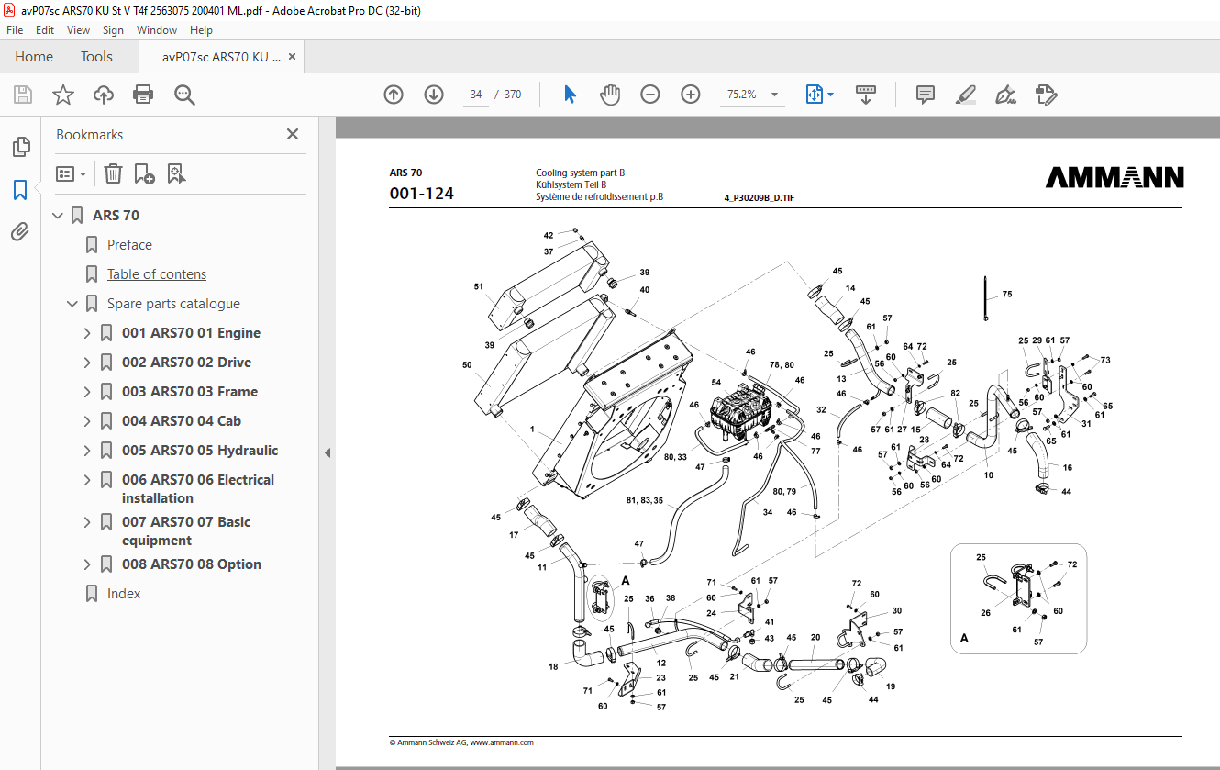Screen dimensions: 1220x770
Task: Open the Edit menu
Action: tap(45, 30)
